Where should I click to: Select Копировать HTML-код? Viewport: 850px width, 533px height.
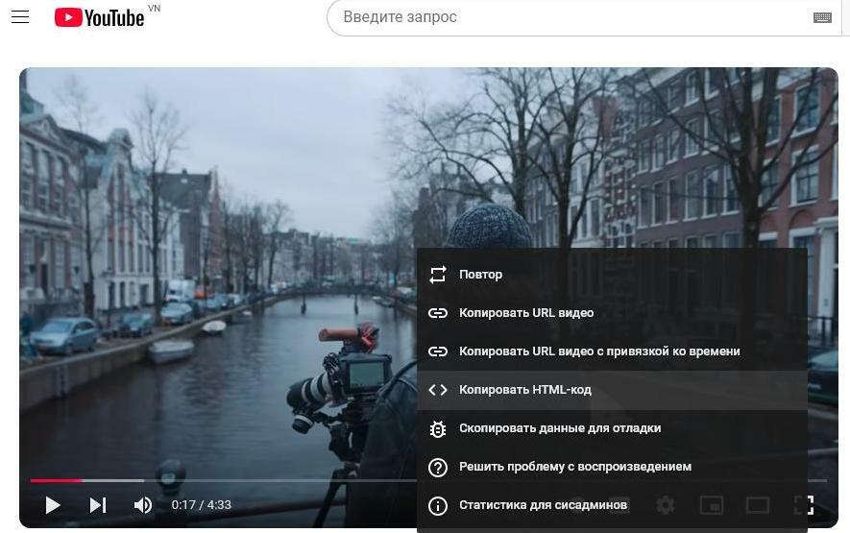[x=612, y=390]
